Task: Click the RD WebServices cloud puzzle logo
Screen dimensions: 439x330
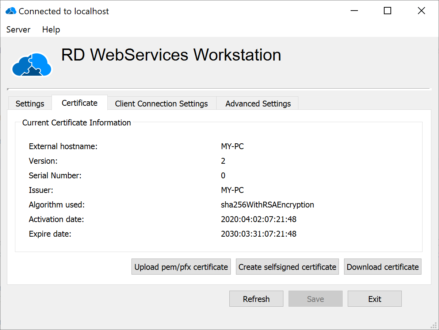Action: click(x=32, y=65)
